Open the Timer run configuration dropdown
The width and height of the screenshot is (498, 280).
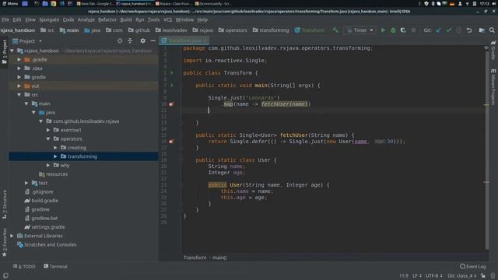[359, 30]
